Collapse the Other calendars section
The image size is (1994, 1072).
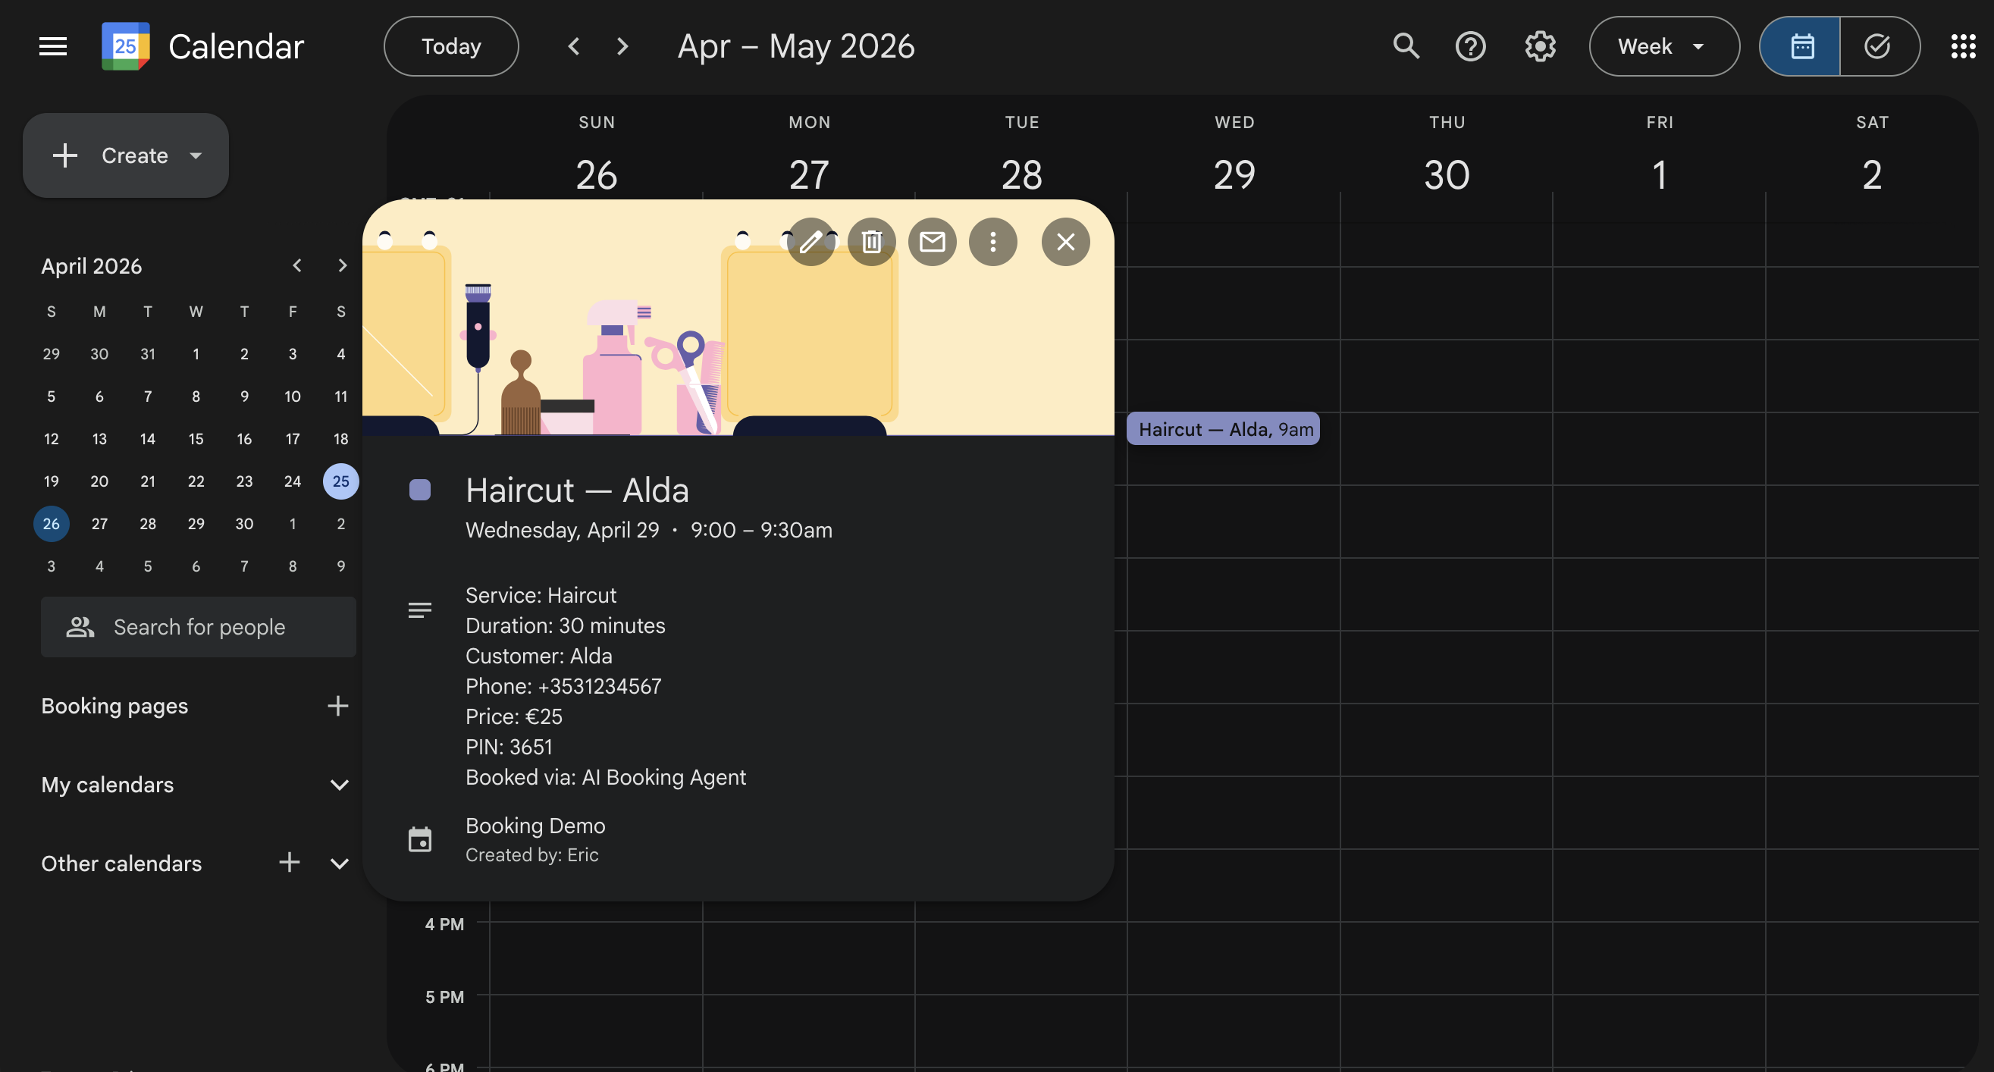pyautogui.click(x=339, y=863)
